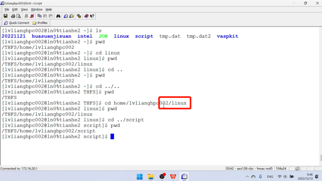This screenshot has width=322, height=181.
Task: Click 'Connected to 172.16.20.1' status text
Action: 19,169
